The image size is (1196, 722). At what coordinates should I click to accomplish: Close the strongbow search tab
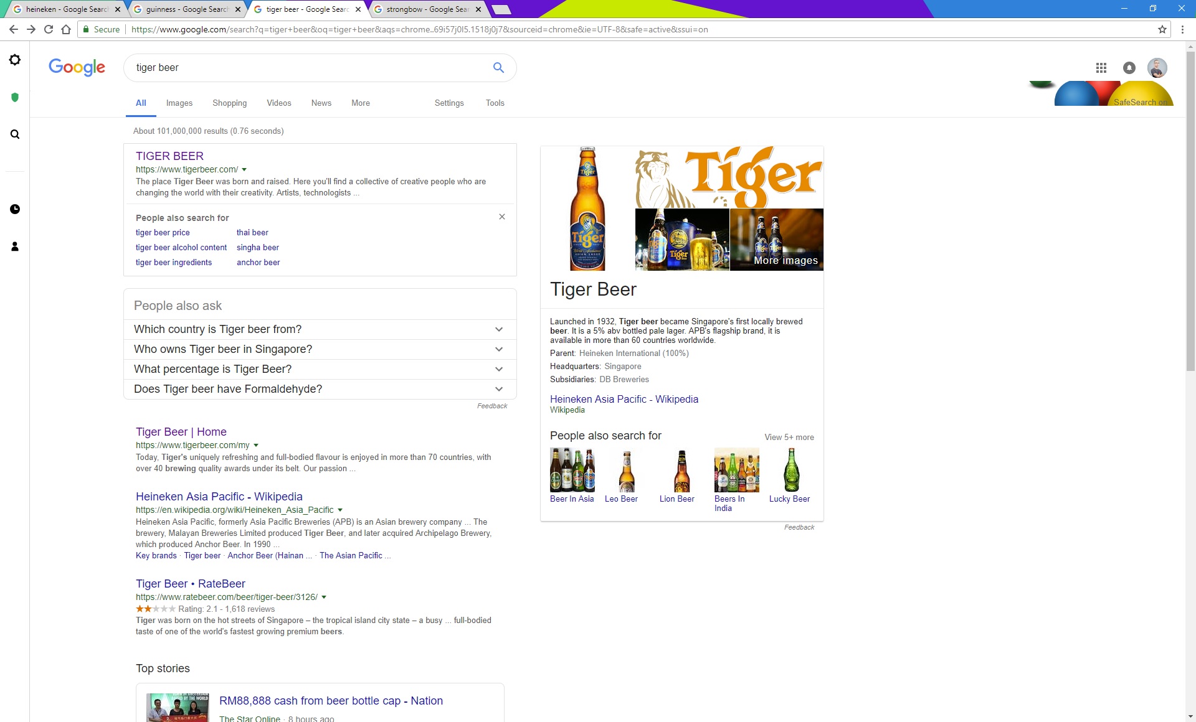click(x=478, y=9)
